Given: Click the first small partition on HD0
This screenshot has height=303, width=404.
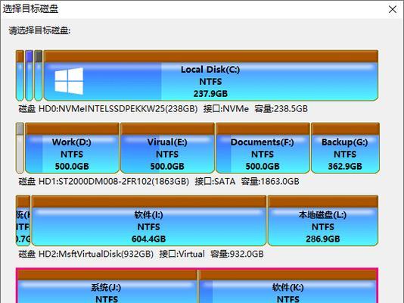Looking at the screenshot, I should (20, 75).
